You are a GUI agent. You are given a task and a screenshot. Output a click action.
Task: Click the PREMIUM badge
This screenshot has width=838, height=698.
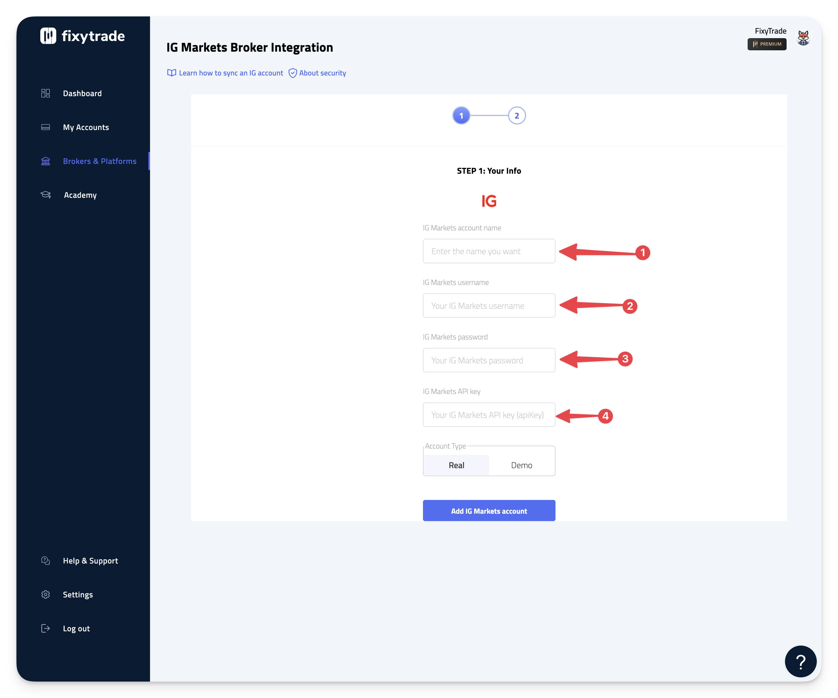(x=766, y=44)
